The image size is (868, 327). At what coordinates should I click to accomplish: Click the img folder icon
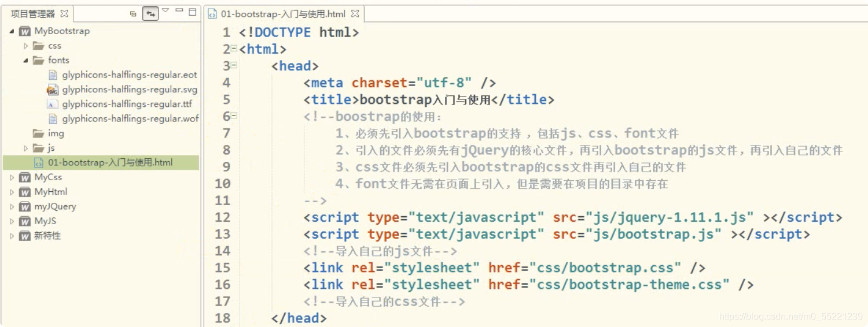tap(38, 133)
